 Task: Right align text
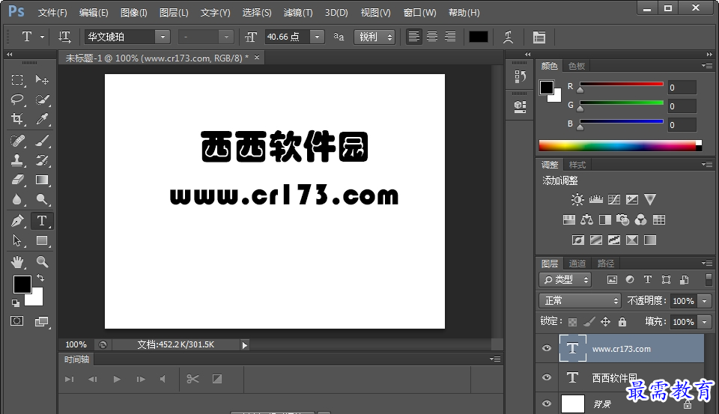[x=450, y=37]
